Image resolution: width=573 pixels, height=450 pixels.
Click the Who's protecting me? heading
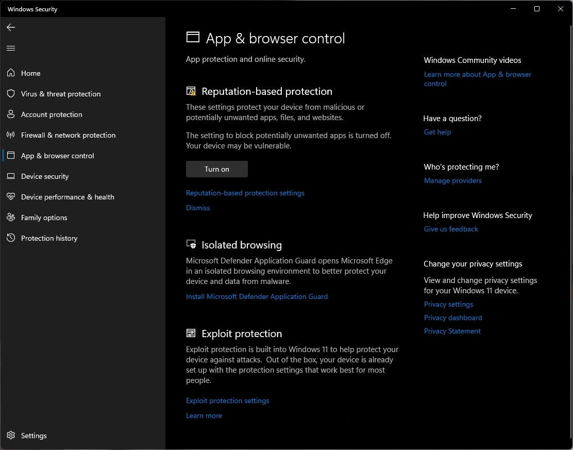click(461, 166)
